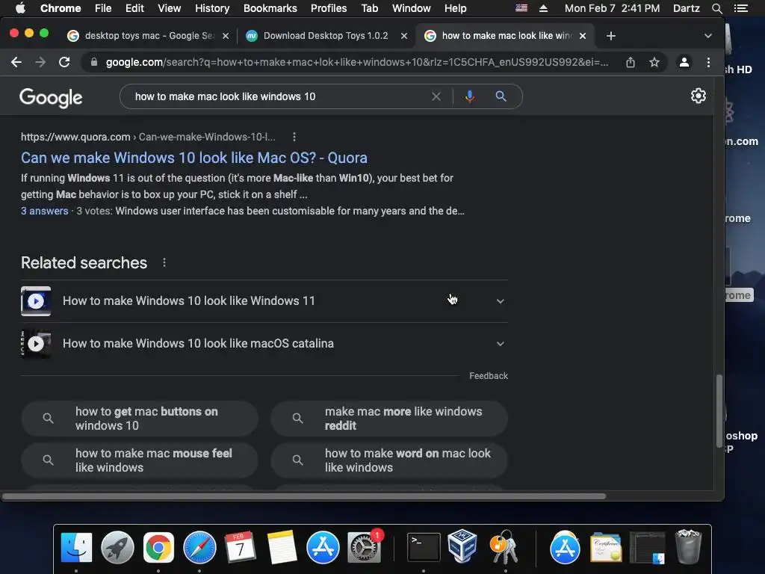Open the Quora result title link
Screen dimensions: 765x574
point(194,158)
